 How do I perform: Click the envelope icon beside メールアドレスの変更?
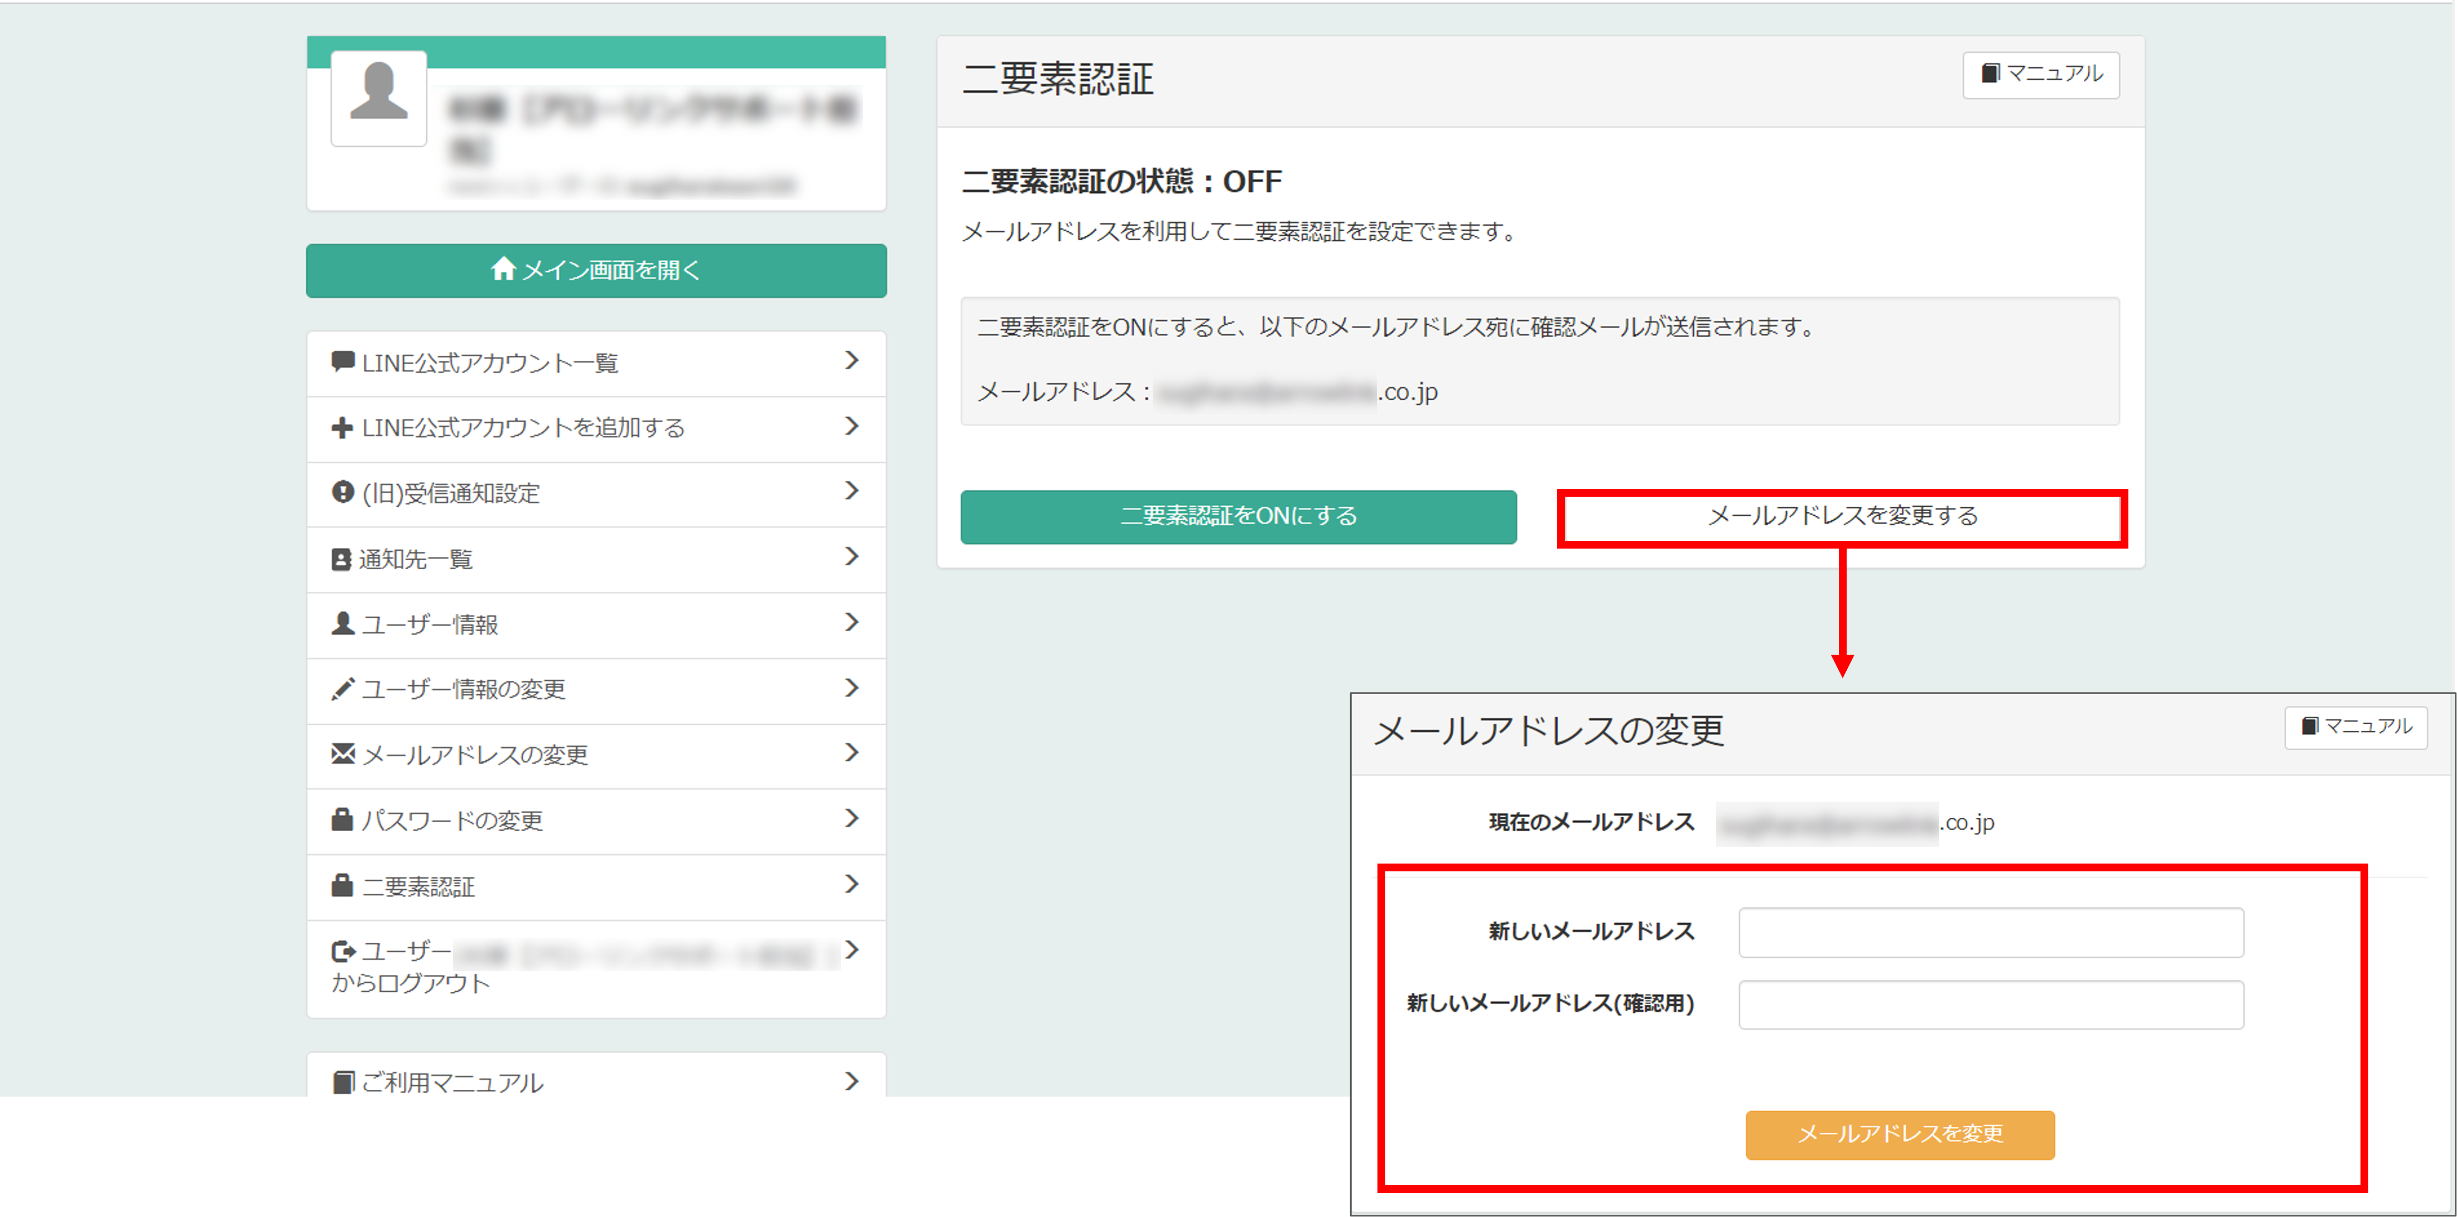pos(343,754)
